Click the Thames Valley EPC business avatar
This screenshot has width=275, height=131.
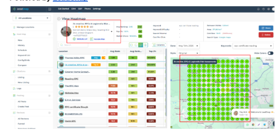click(61, 58)
